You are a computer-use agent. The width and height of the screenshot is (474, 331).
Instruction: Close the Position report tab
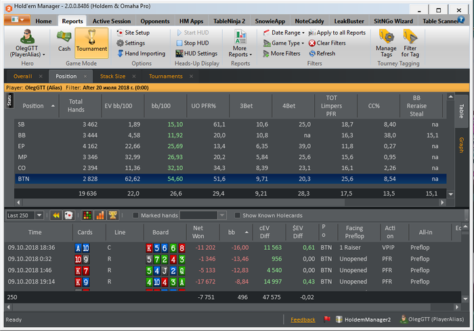(85, 76)
